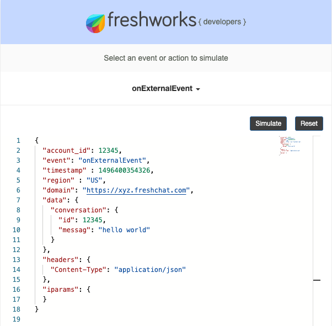
Task: Click the editor vertical scrollbar marker
Action: (317, 280)
